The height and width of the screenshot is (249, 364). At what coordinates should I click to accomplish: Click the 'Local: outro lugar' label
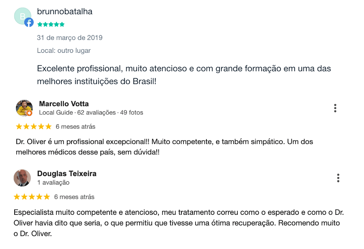(64, 51)
